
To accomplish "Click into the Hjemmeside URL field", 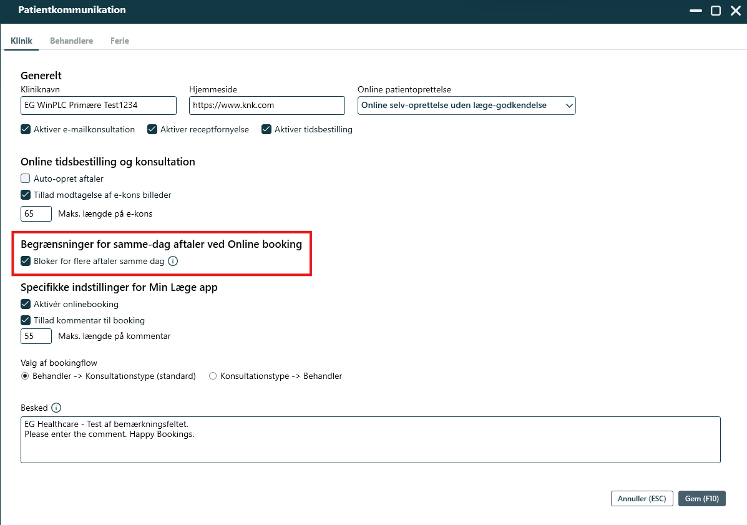I will (266, 105).
